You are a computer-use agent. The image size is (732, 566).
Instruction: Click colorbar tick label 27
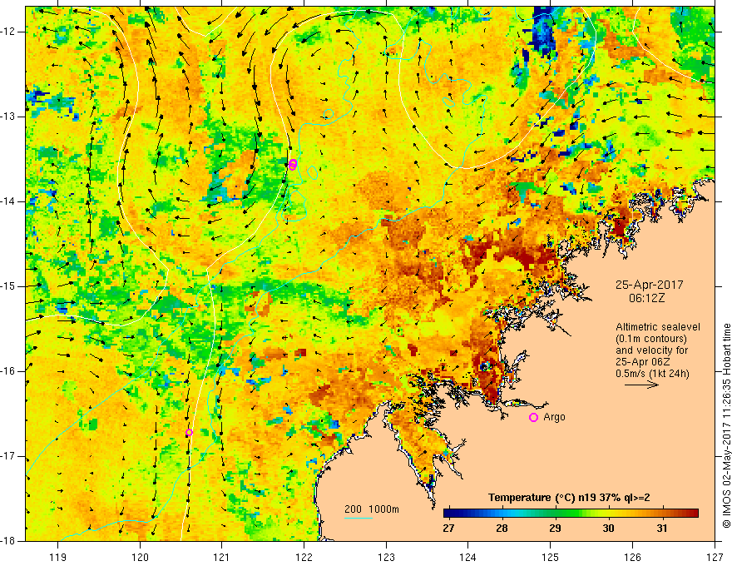pyautogui.click(x=448, y=529)
